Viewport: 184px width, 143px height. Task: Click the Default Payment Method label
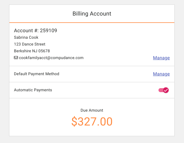(x=37, y=74)
